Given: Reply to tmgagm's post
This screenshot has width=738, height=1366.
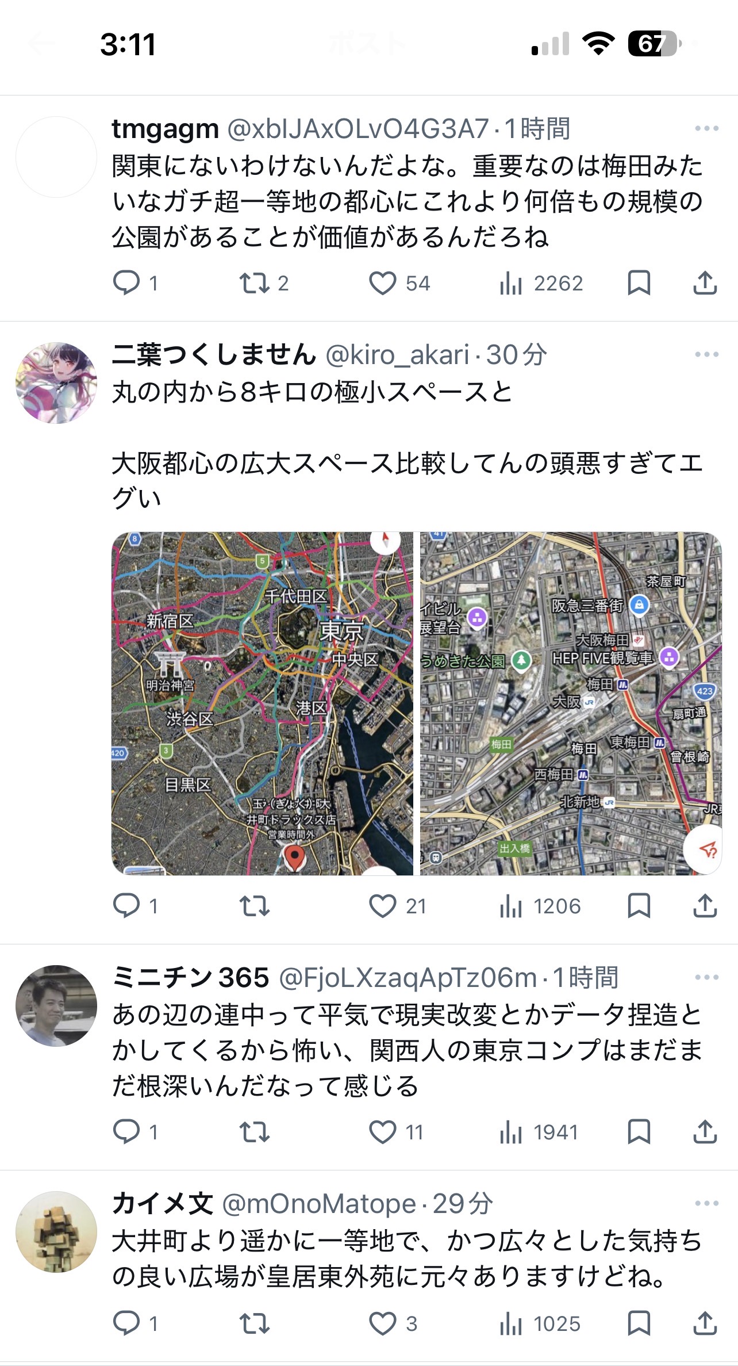Looking at the screenshot, I should click(x=126, y=283).
